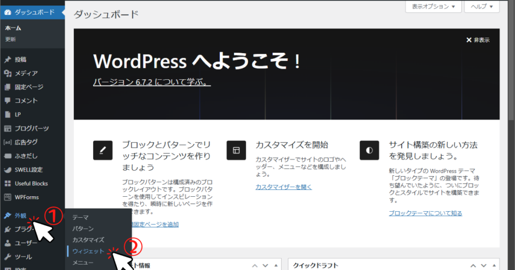Image resolution: width=515 pixels, height=270 pixels.
Task: Open the 固定ページを追加 link
Action: [x=155, y=224]
